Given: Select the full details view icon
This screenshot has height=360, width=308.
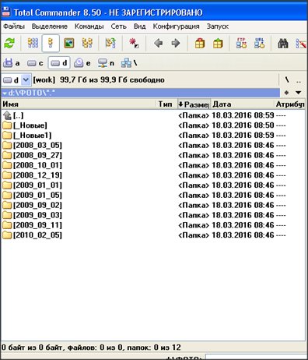Looking at the screenshot, I should tap(51, 43).
